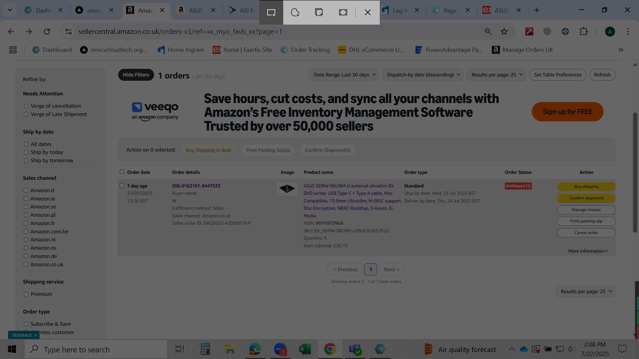Open the bookmarks apps grid icon
Screen dimensions: 639x359
pyautogui.click(x=13, y=50)
